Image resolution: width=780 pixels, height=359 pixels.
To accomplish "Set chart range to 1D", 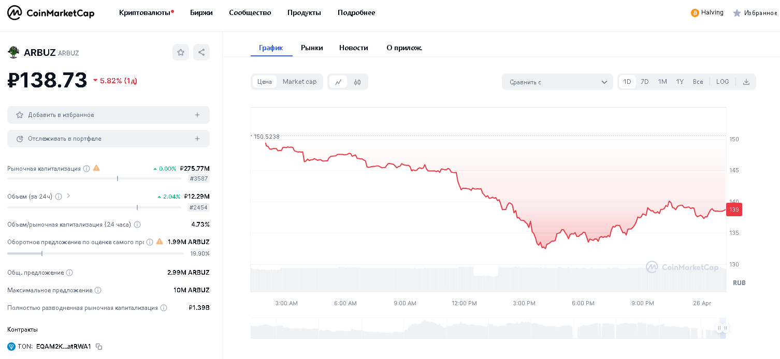I will 627,82.
